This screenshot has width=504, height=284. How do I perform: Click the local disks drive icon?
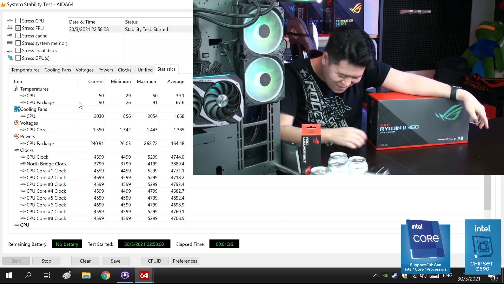pyautogui.click(x=10, y=51)
